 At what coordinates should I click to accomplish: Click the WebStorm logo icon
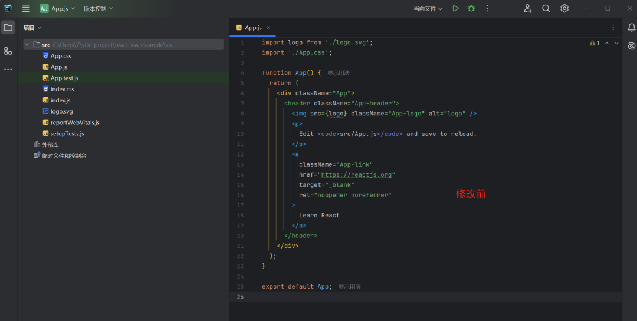pyautogui.click(x=8, y=8)
